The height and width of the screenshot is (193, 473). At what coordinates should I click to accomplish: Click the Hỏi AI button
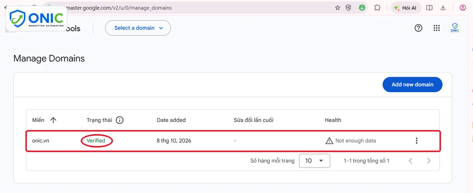point(406,7)
